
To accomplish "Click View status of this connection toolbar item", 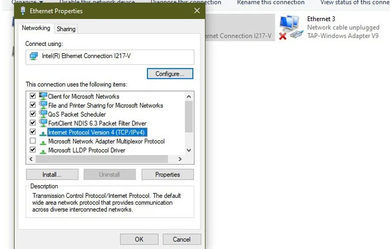I will 355,2.
